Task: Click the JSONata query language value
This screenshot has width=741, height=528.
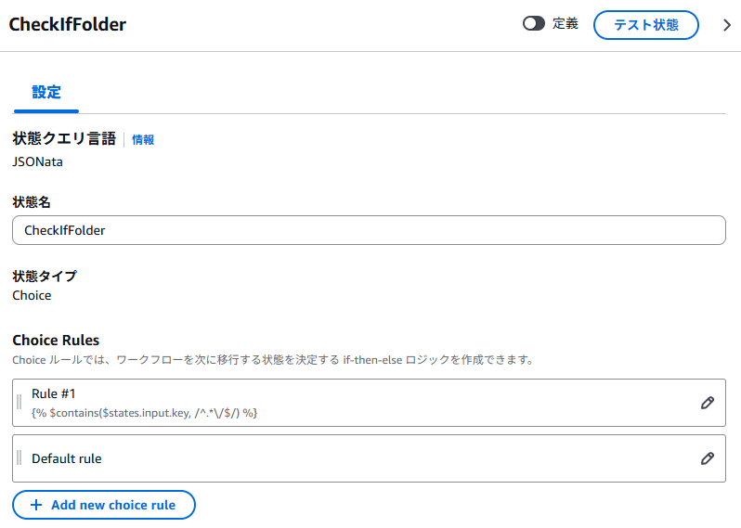Action: pyautogui.click(x=38, y=161)
